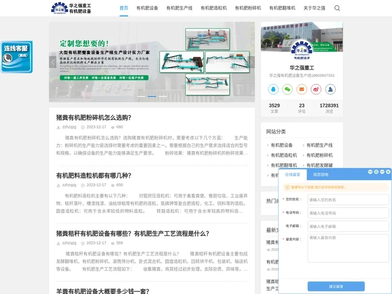The width and height of the screenshot is (392, 294).
Task: Click the orange email envelope icon
Action: 302,89
